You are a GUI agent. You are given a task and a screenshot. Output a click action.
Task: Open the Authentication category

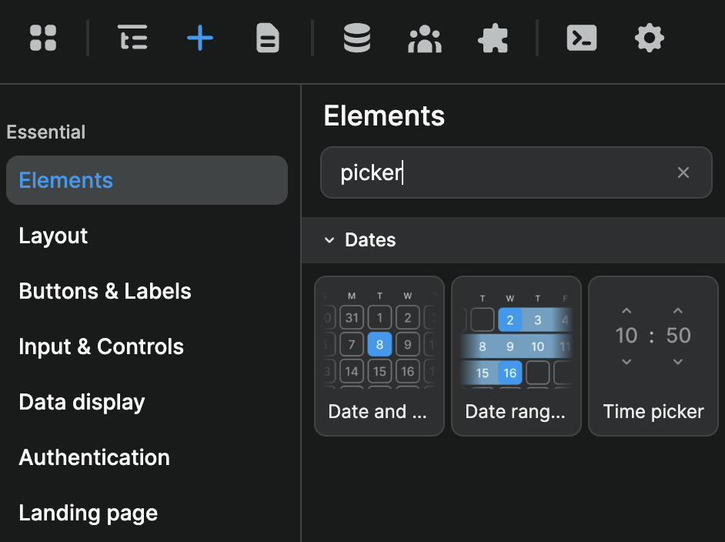coord(94,457)
